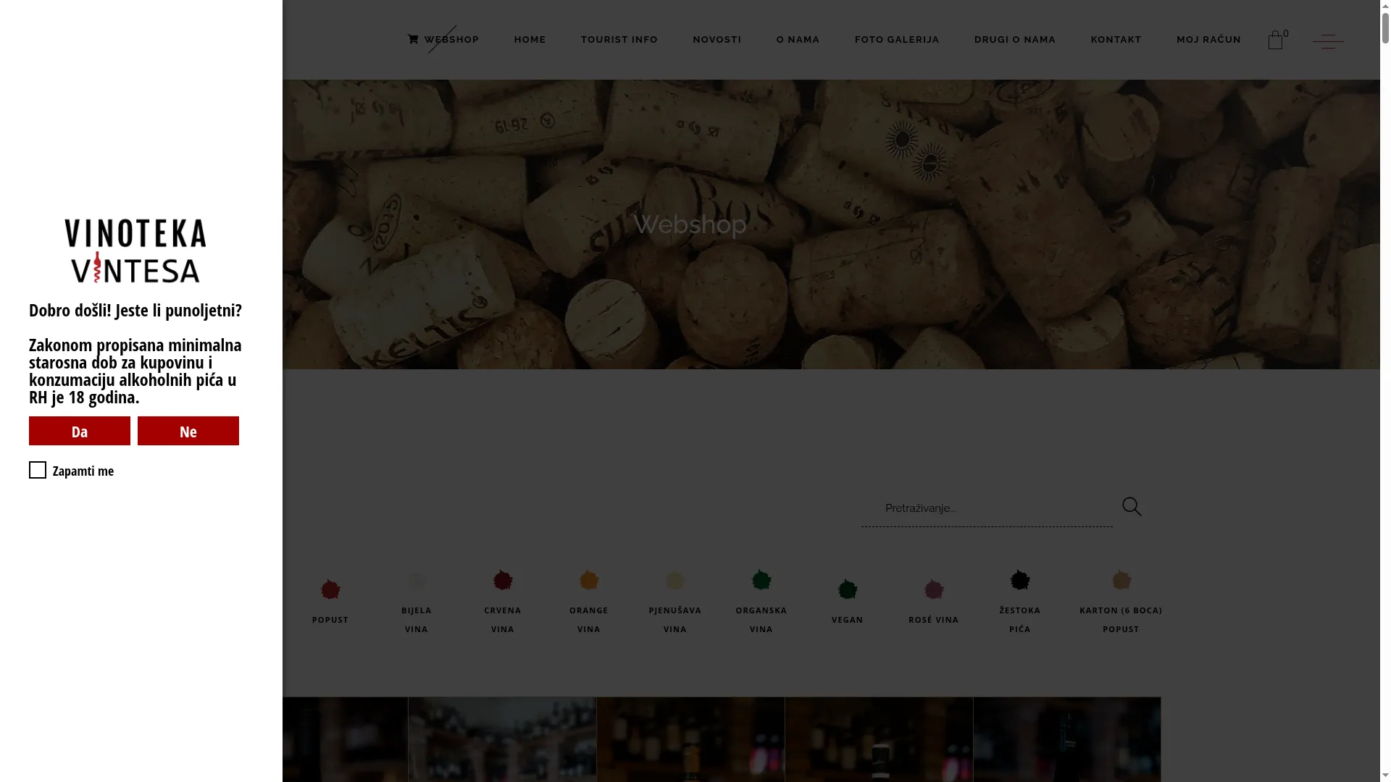Open the Foto galerija menu item
The height and width of the screenshot is (782, 1391).
pyautogui.click(x=897, y=40)
